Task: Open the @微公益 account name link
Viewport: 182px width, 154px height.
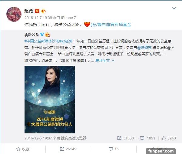Action: point(31,35)
